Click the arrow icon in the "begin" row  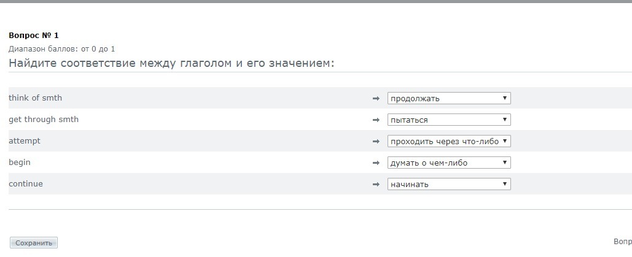click(376, 163)
